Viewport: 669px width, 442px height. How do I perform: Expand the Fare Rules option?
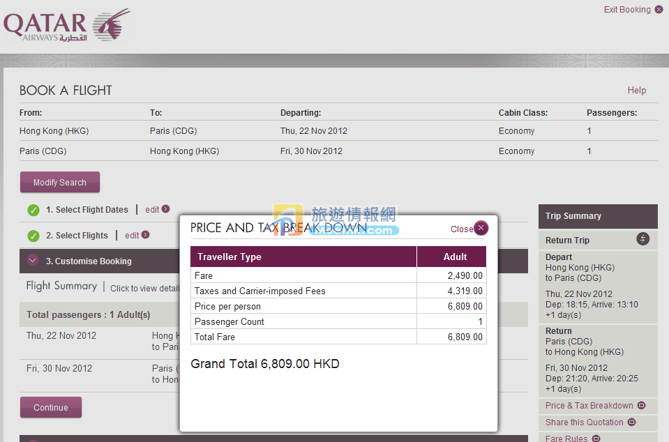pos(594,438)
